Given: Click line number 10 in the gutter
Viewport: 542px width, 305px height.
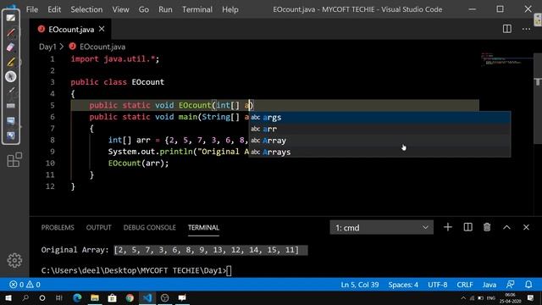Looking at the screenshot, I should (50, 164).
